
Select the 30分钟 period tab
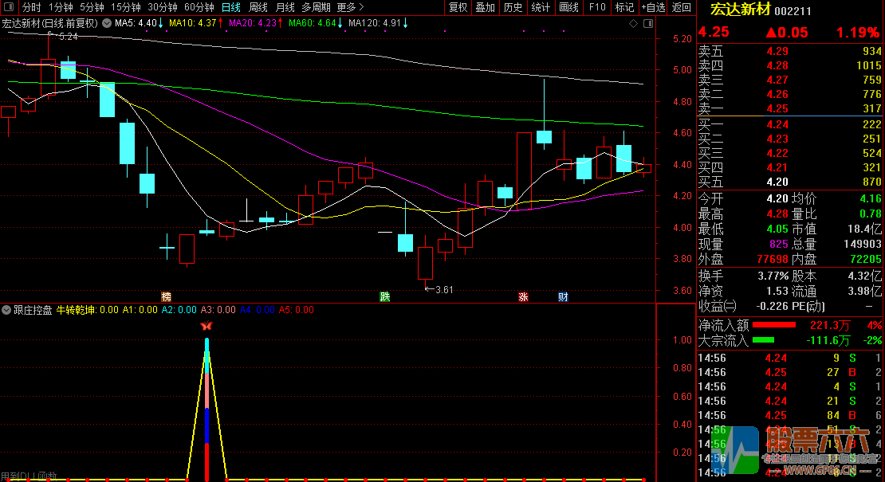point(163,7)
